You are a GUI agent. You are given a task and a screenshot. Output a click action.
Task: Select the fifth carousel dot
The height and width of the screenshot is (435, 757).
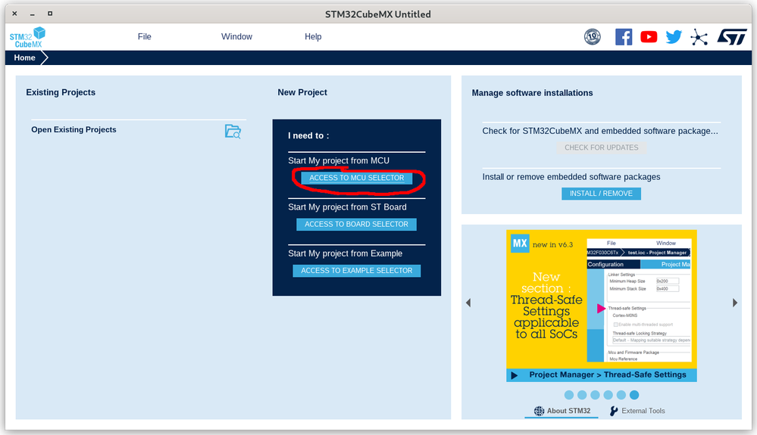[621, 395]
